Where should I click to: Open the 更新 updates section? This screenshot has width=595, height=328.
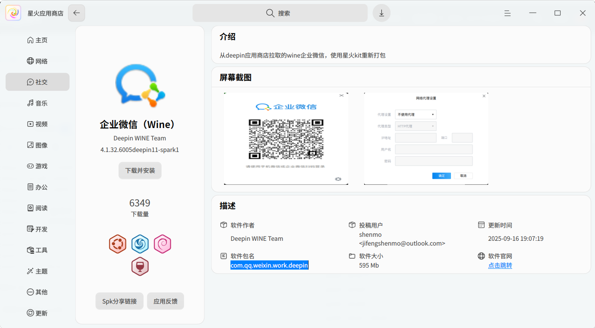click(38, 313)
